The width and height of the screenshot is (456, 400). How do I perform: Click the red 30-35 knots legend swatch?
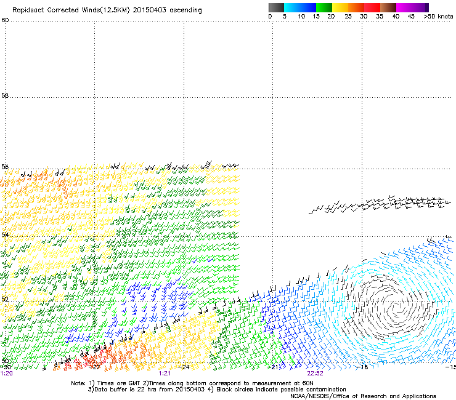click(x=372, y=7)
